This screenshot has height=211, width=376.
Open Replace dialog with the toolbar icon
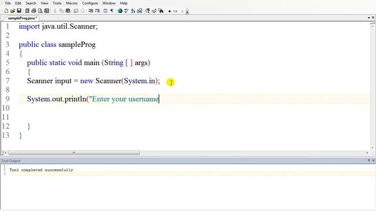coord(154,11)
